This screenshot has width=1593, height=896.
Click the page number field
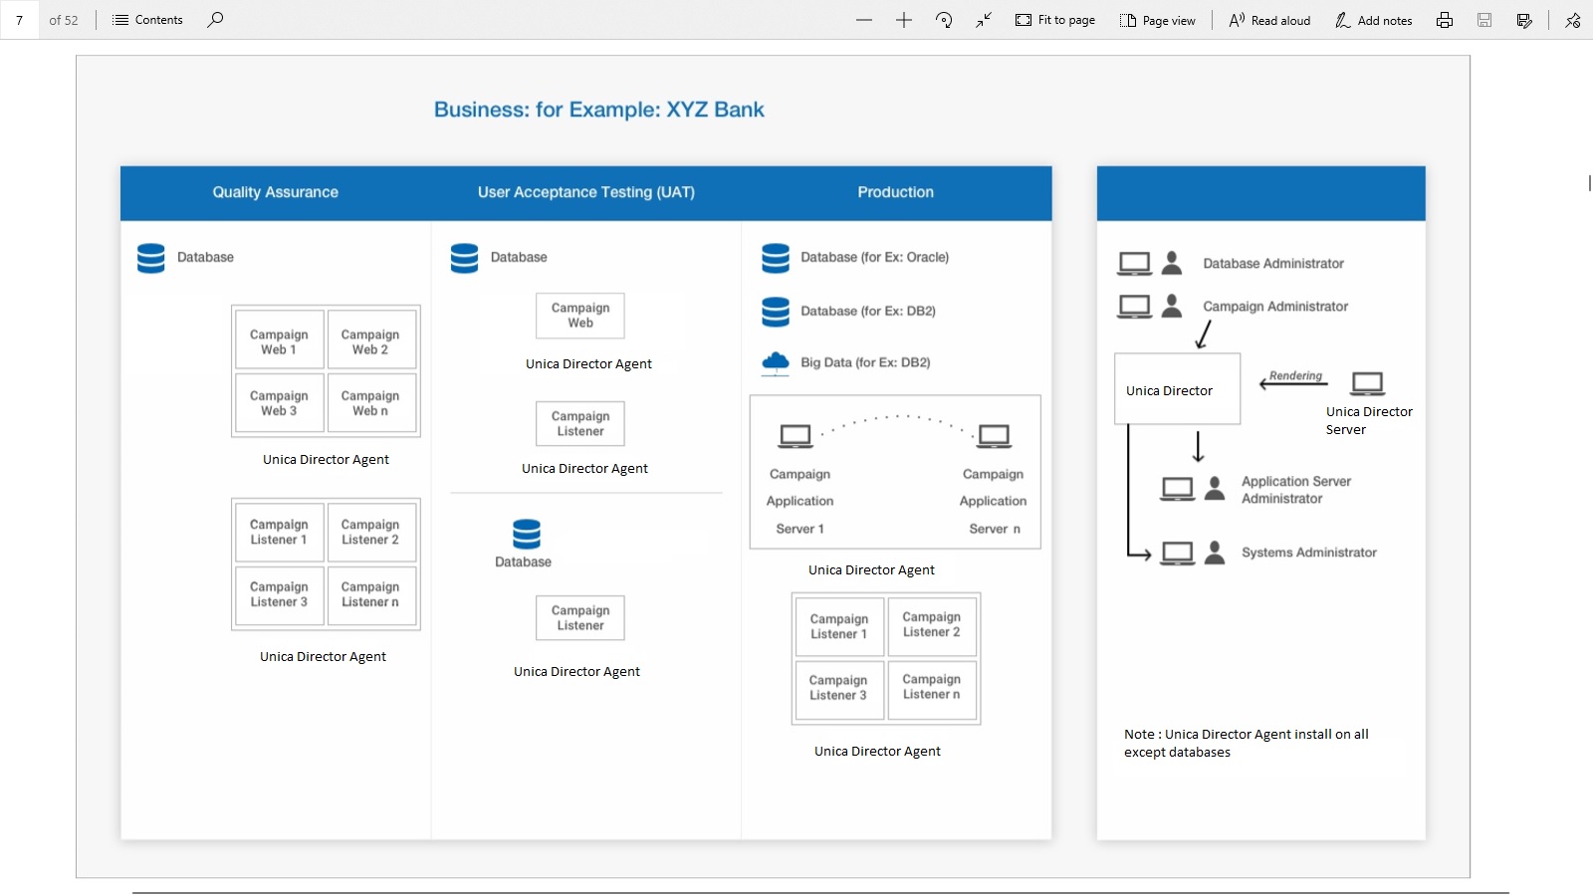click(20, 20)
